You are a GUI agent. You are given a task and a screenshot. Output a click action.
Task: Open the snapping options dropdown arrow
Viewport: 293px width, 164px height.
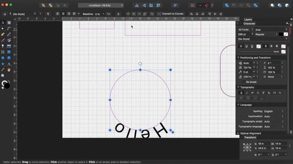pos(212,5)
